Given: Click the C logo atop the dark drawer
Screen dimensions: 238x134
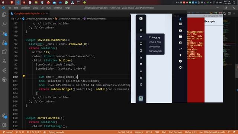Looking at the screenshot, I should coord(141,19).
